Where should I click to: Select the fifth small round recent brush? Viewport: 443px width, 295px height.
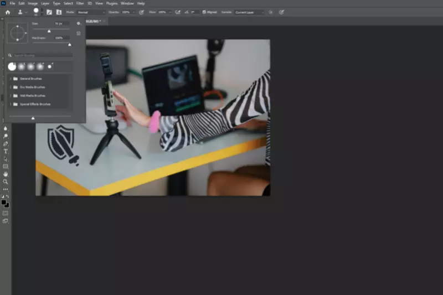(50, 66)
